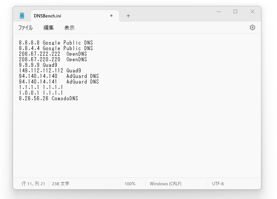This screenshot has width=277, height=199.
Task: Minimize the Notepad window
Action: pos(219,12)
